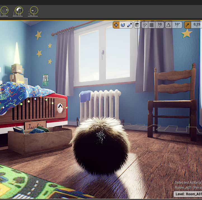Toggle grid snapping on or off
Screen dimensions: 202x200
click(x=152, y=25)
